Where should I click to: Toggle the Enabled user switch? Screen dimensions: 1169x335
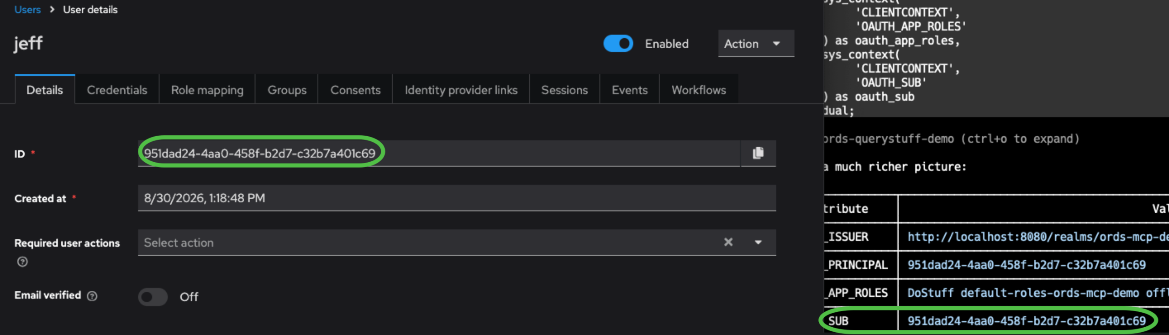click(x=618, y=44)
